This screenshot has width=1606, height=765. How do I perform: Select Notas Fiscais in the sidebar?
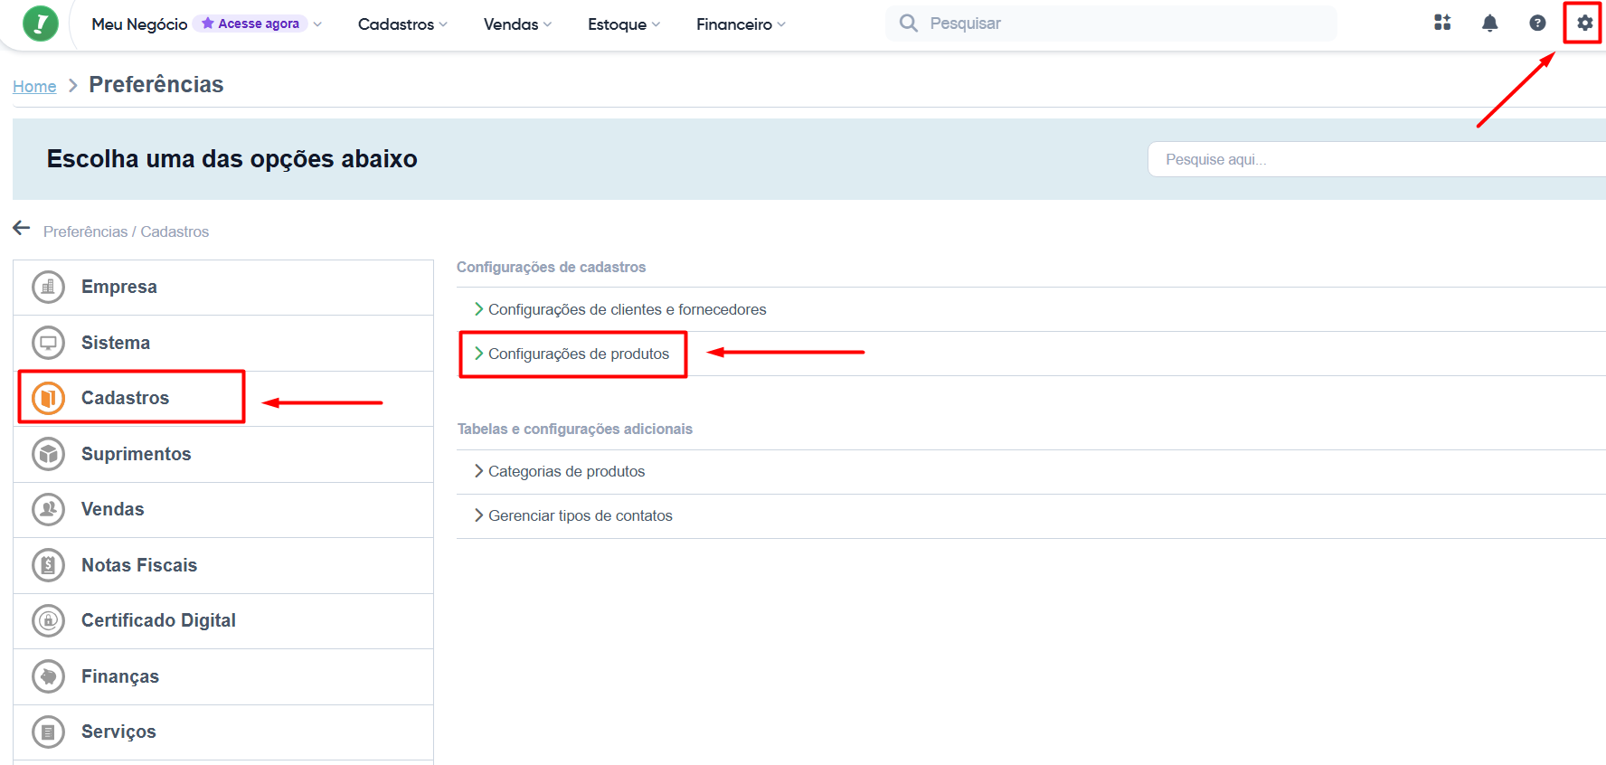pyautogui.click(x=138, y=565)
